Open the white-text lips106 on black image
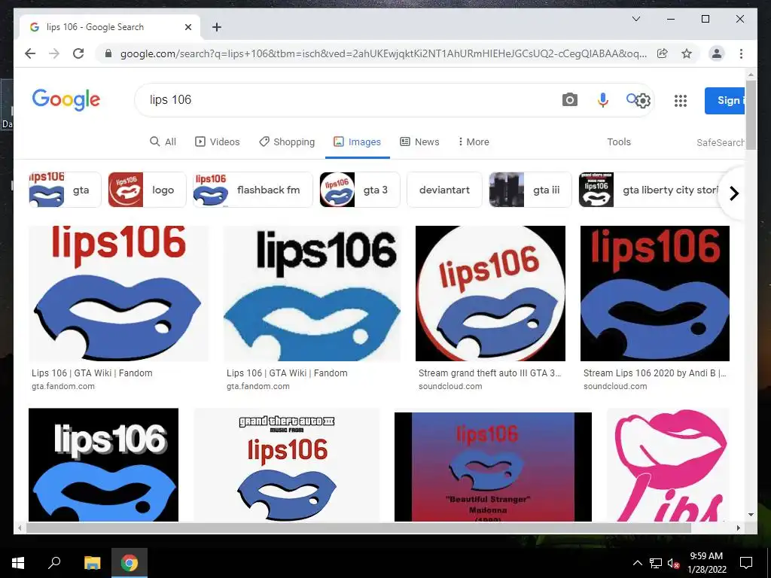This screenshot has width=771, height=578. click(103, 464)
